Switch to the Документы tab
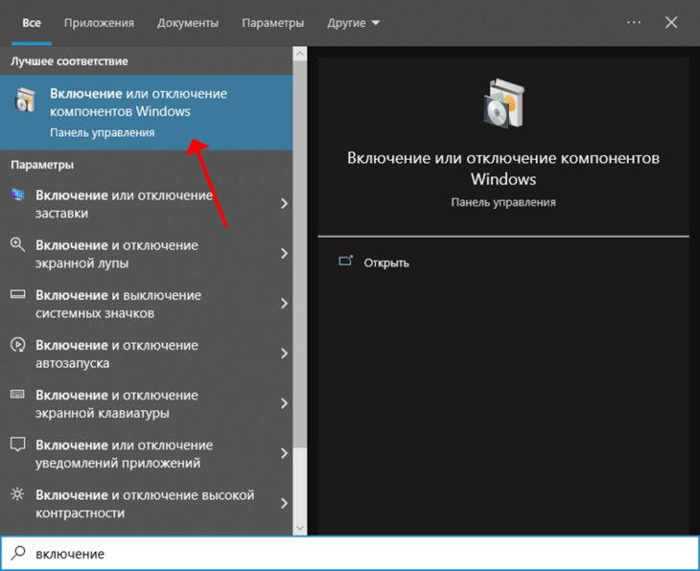Screen dimensions: 700x571 [x=188, y=23]
